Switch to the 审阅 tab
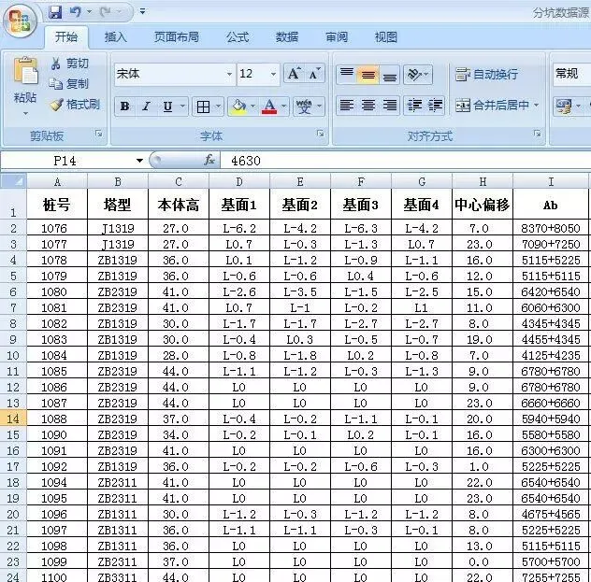Image resolution: width=591 pixels, height=582 pixels. pos(337,36)
